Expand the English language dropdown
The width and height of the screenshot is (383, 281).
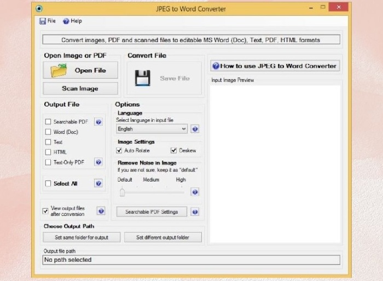pyautogui.click(x=152, y=129)
